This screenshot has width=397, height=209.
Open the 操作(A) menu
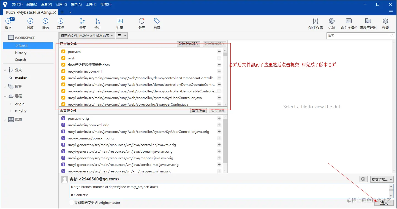[76, 4]
